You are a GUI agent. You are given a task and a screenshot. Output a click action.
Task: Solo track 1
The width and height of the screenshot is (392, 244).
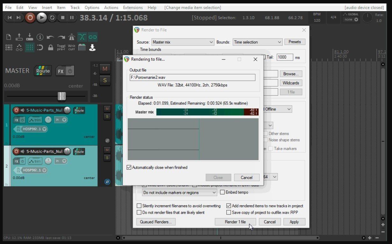click(107, 117)
